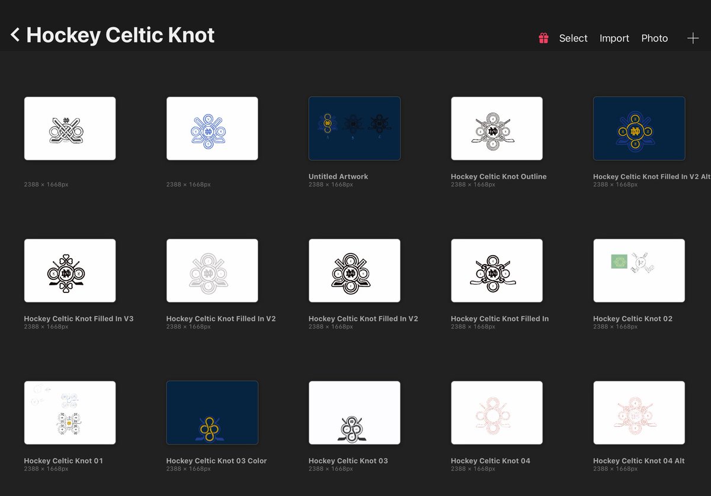711x496 pixels.
Task: Tap the Hockey Celtic Knot Filled In label
Action: coord(499,318)
